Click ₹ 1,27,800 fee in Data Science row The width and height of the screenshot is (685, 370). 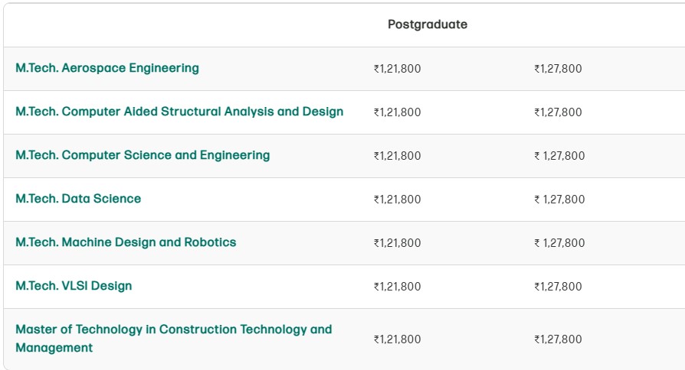click(x=559, y=200)
